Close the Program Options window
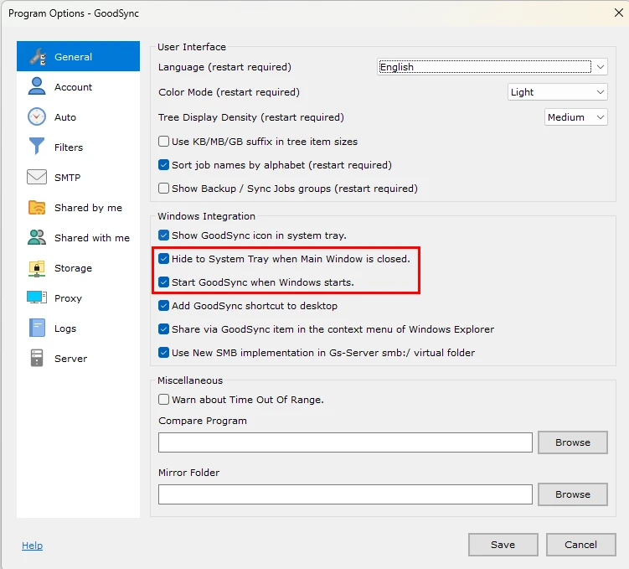Screen dimensions: 629x569 (x=619, y=13)
